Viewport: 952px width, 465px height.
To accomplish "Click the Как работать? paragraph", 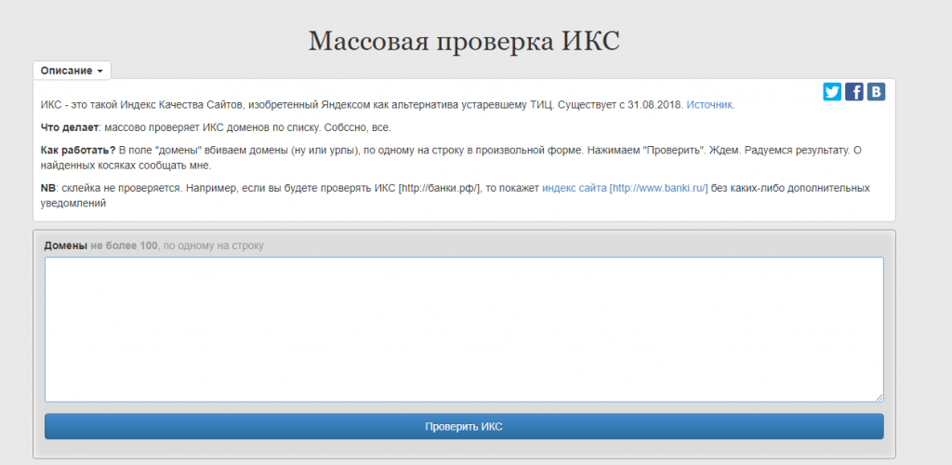I will (x=451, y=158).
